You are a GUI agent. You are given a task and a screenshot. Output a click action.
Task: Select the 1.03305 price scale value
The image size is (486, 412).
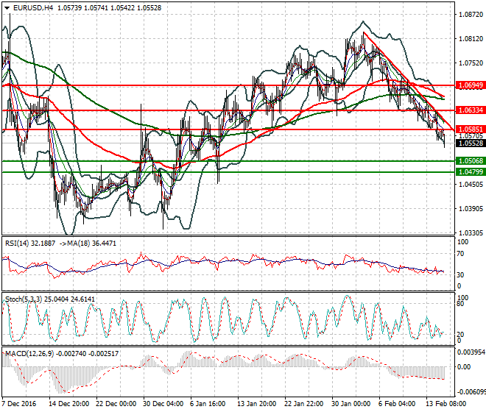[x=471, y=232]
